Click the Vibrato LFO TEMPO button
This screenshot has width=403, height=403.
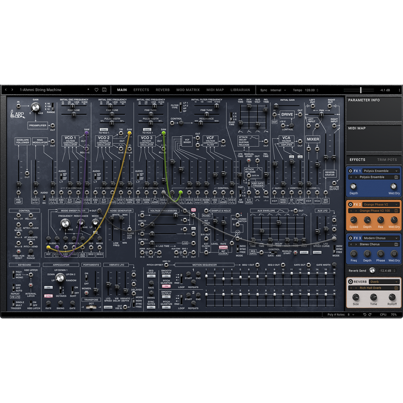point(108,307)
